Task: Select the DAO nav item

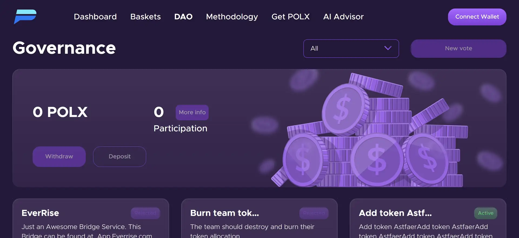Action: pyautogui.click(x=183, y=17)
